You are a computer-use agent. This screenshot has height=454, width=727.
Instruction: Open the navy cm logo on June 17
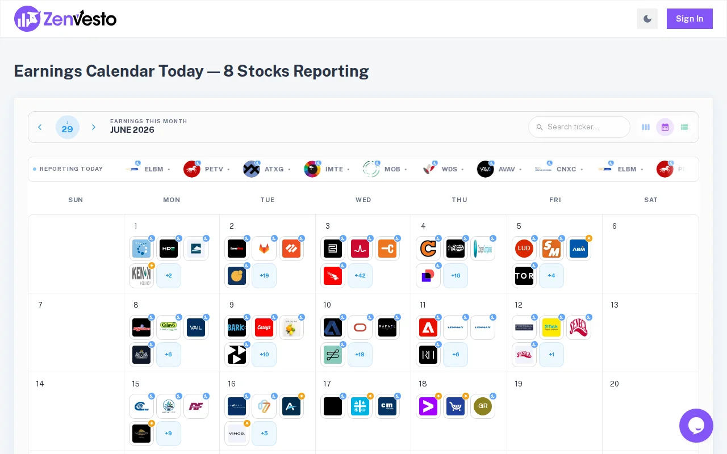point(387,406)
